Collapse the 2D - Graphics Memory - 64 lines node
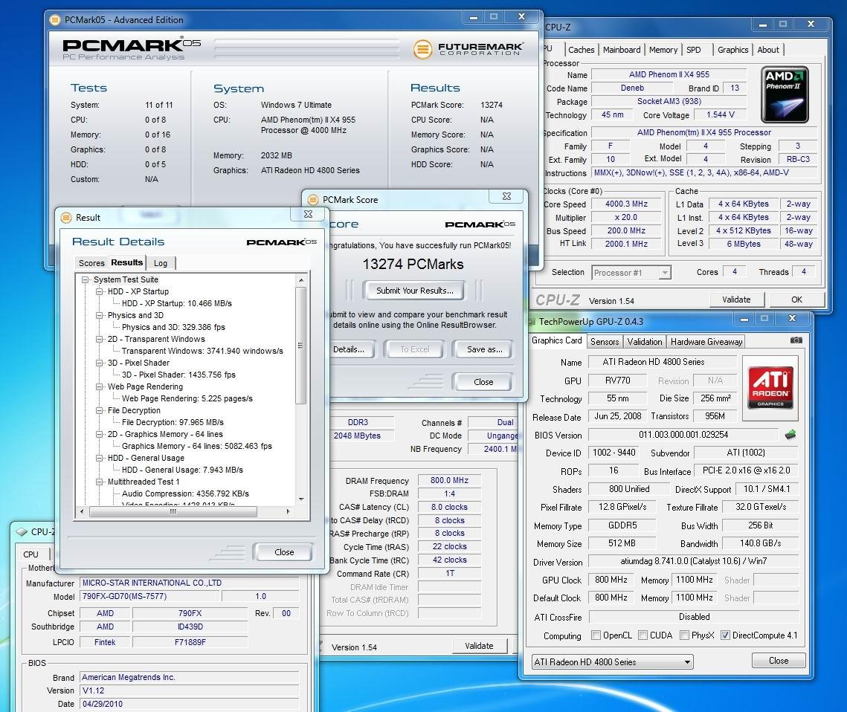 (100, 434)
